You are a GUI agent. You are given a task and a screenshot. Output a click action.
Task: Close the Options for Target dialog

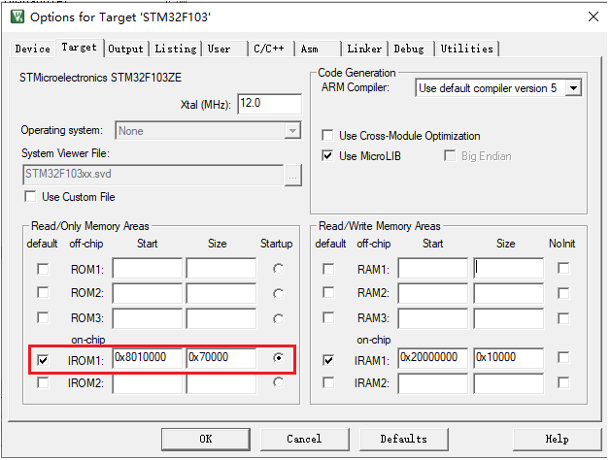pyautogui.click(x=594, y=16)
